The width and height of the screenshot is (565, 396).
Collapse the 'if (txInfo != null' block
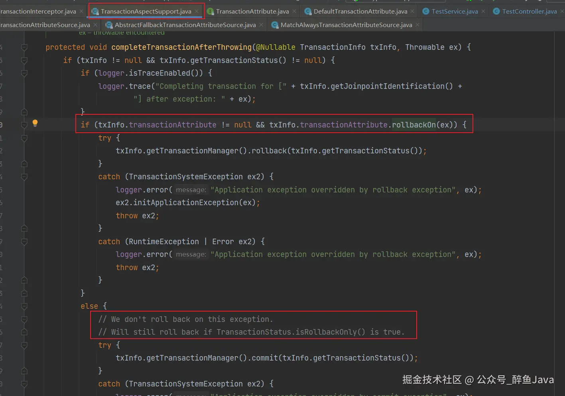pos(24,61)
